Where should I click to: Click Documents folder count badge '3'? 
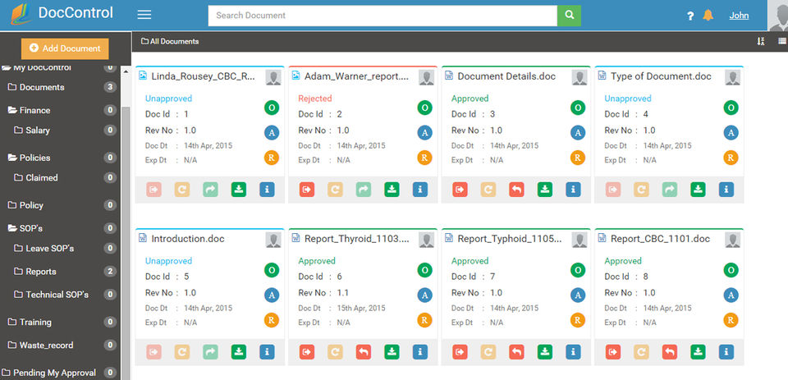[110, 87]
